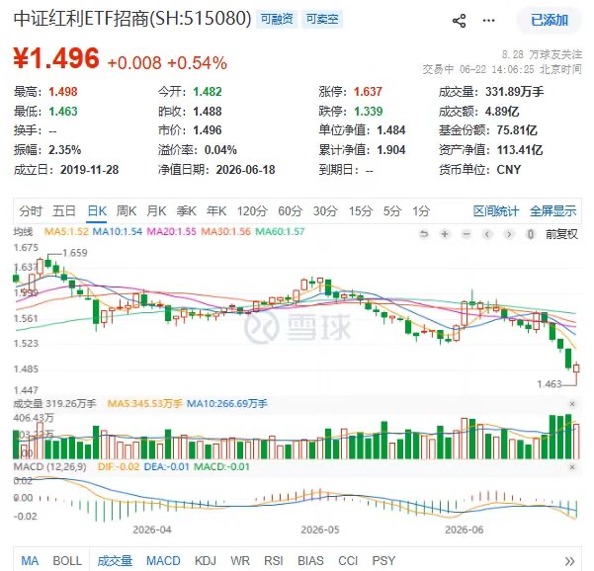Select the 日K chart tab
594x571 pixels.
pos(97,210)
